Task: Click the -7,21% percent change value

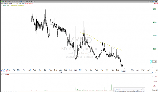Action: pos(31,4)
